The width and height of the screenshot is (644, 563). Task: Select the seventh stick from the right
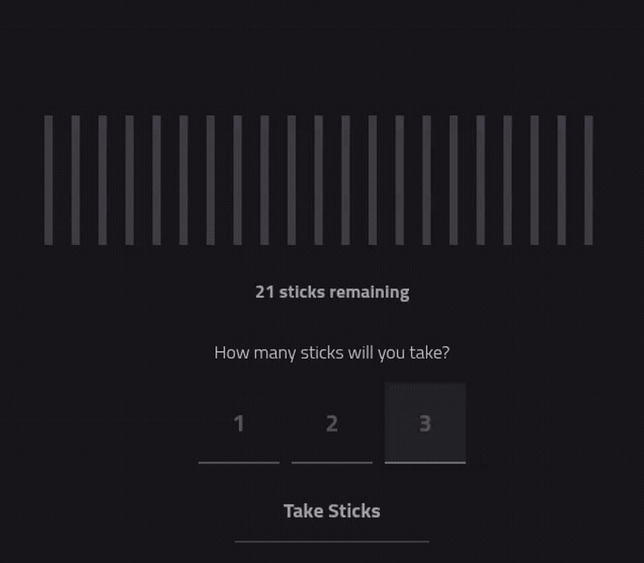click(427, 180)
